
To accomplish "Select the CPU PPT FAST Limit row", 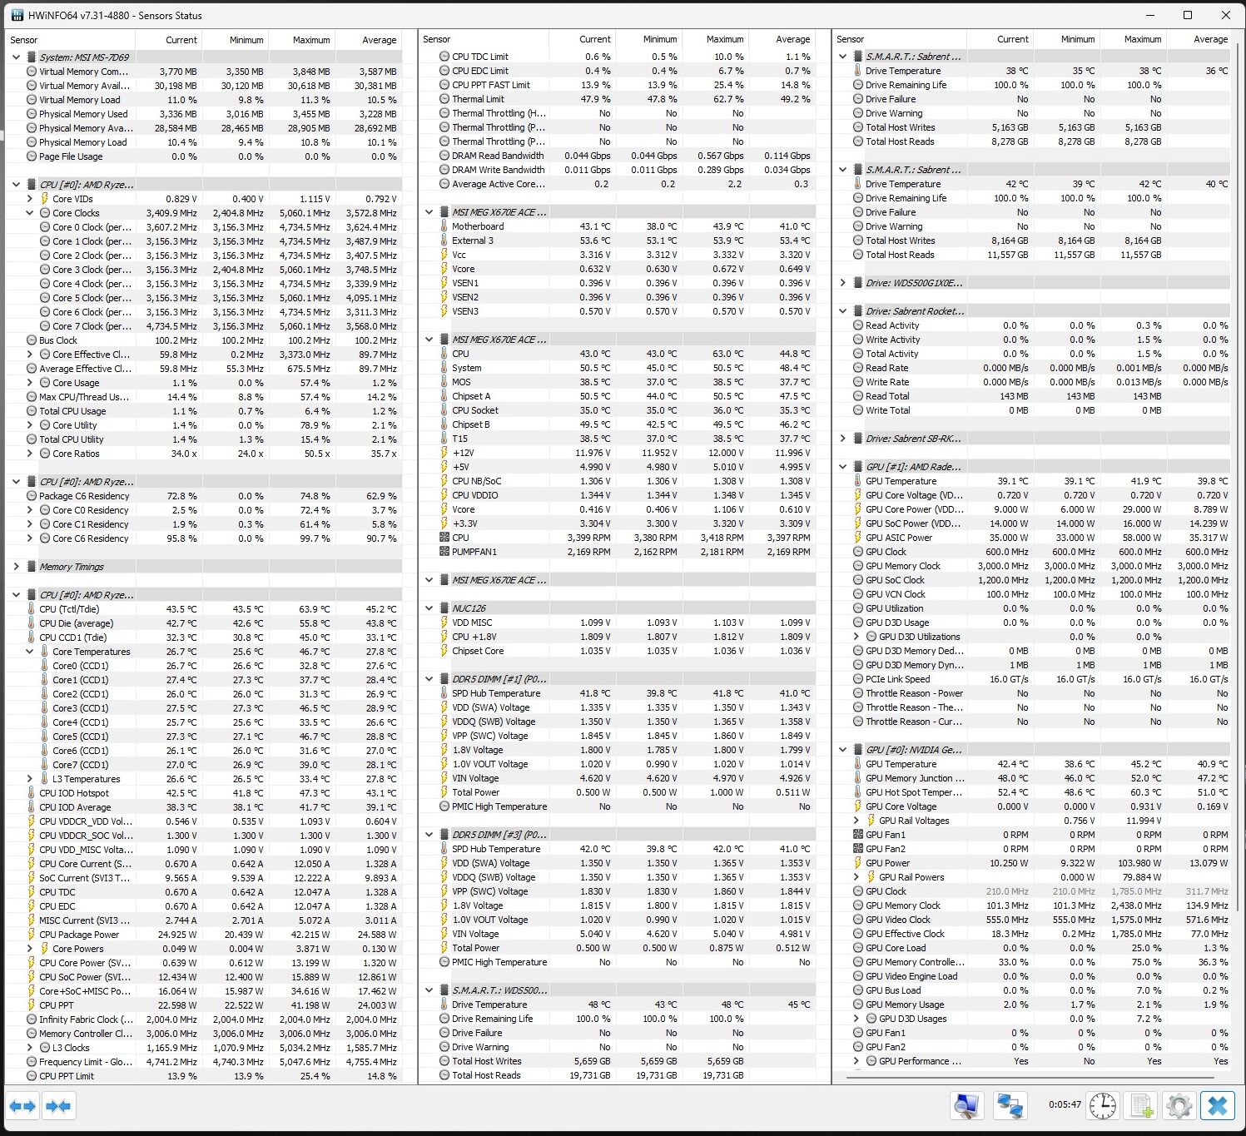I will pos(618,85).
